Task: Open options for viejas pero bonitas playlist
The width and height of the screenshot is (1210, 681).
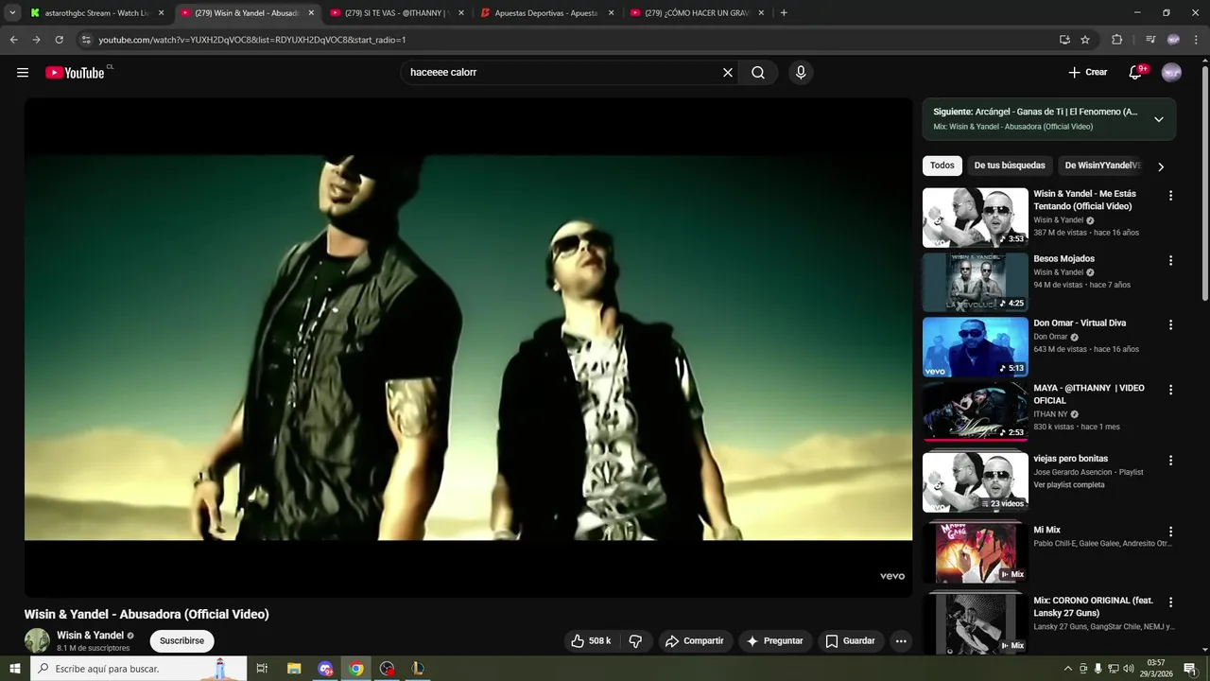Action: point(1170,461)
